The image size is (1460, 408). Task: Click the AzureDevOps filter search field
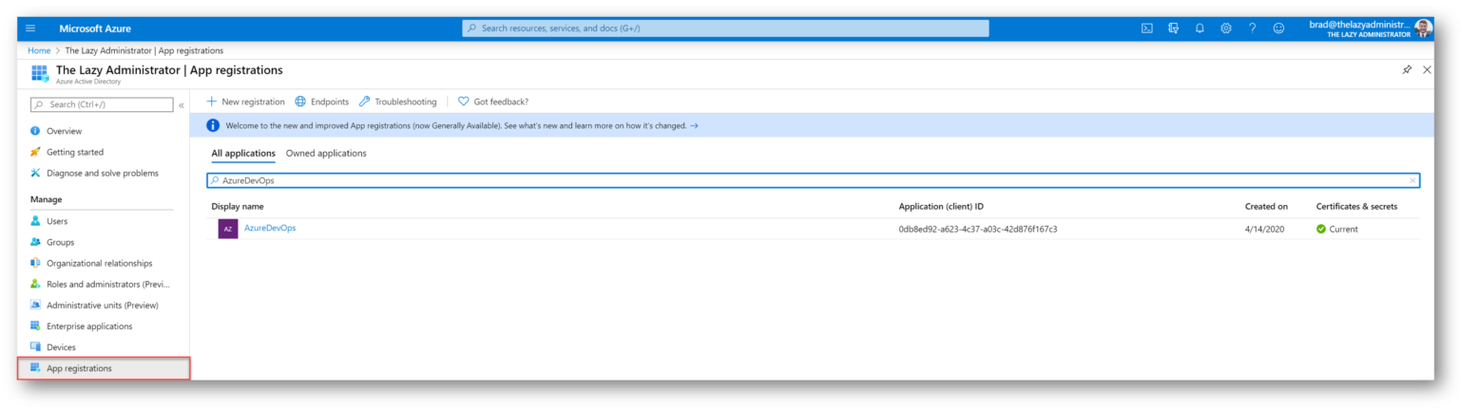[x=813, y=180]
